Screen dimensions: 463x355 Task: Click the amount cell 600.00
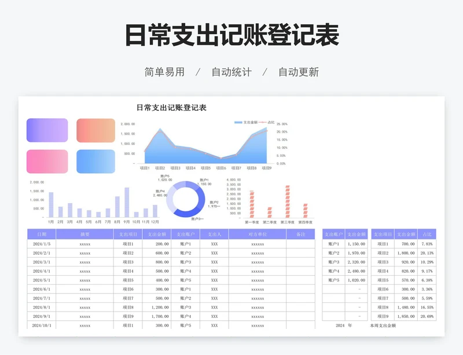point(157,253)
